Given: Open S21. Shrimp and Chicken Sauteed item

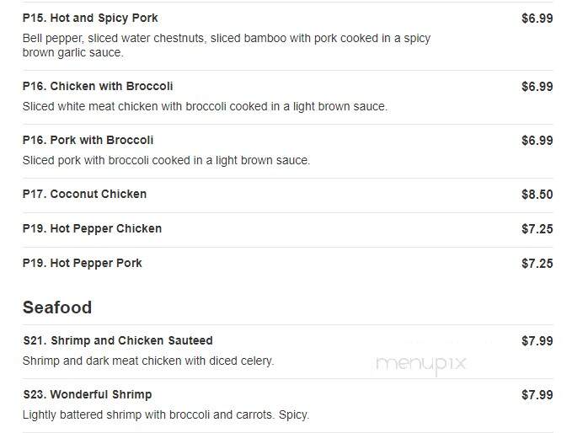Looking at the screenshot, I should [118, 340].
